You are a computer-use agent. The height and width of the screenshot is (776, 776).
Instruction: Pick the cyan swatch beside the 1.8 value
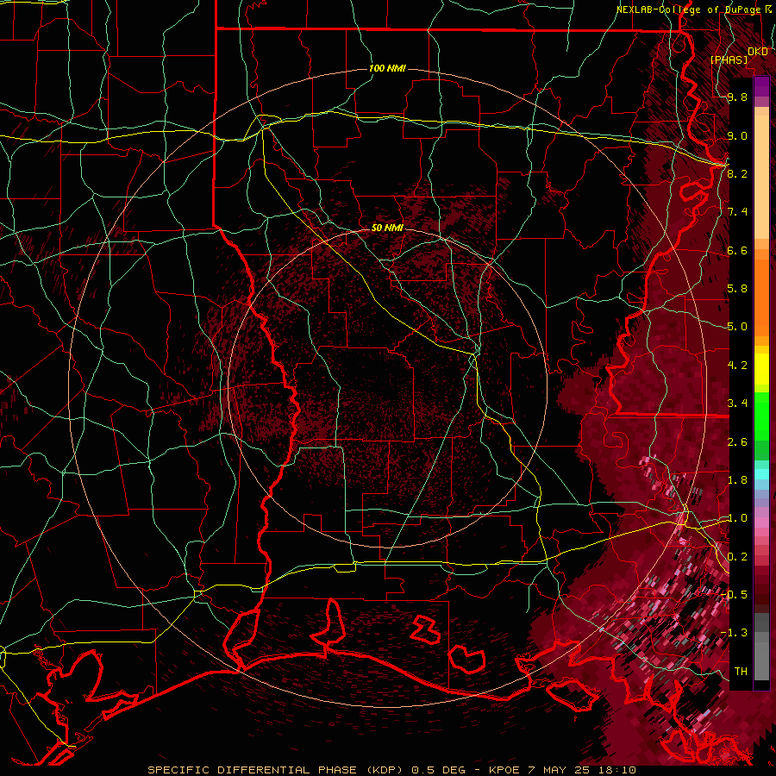coord(761,474)
